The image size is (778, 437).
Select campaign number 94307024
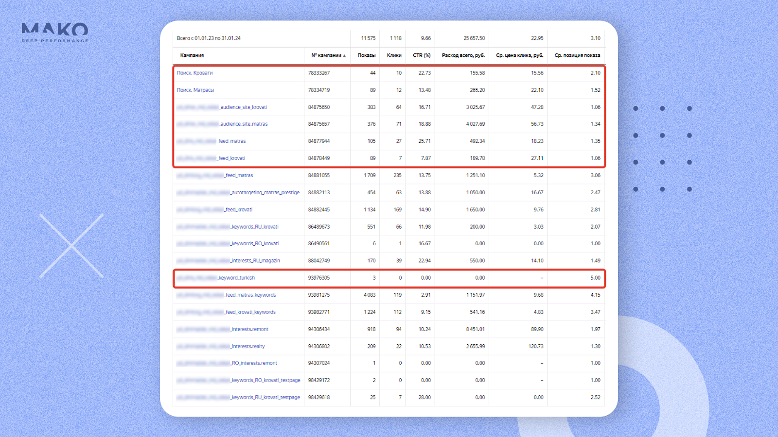tap(319, 363)
